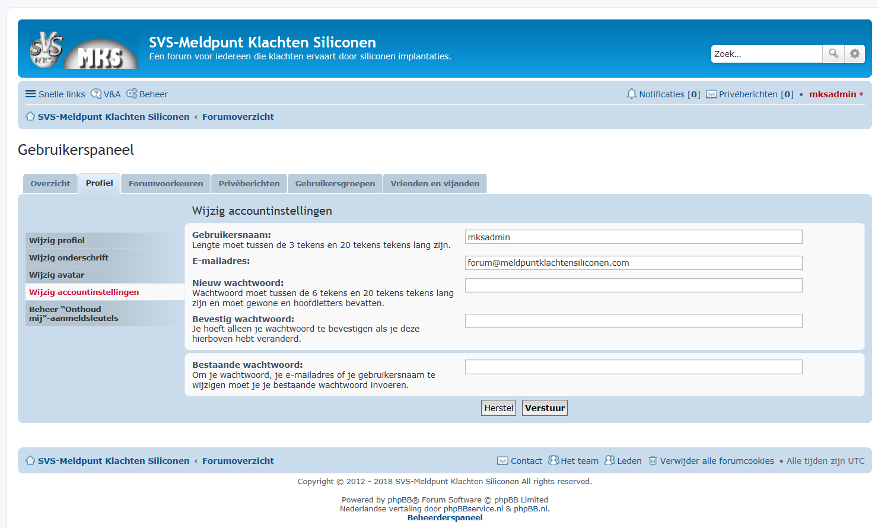Open advanced search gear icon

[x=855, y=54]
